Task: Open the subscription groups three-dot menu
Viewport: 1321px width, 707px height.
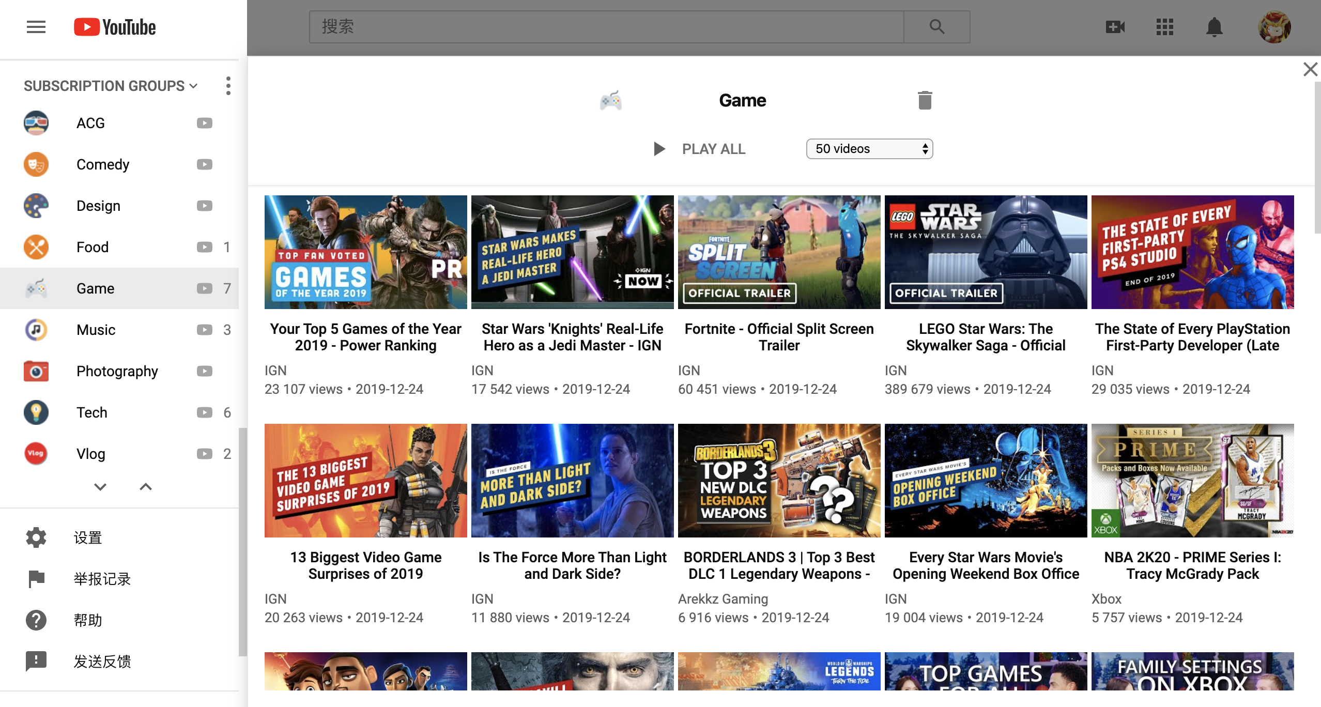Action: click(228, 86)
